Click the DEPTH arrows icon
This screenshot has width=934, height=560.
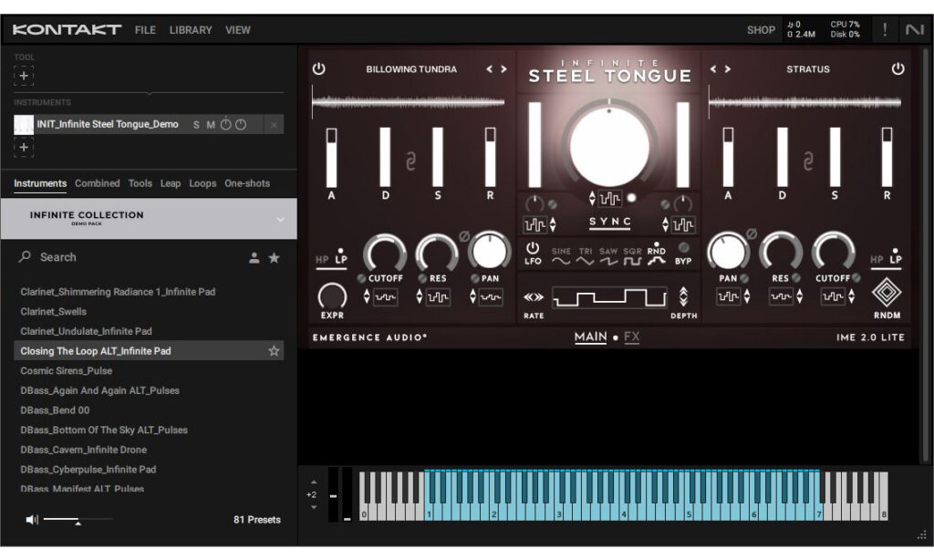point(683,296)
